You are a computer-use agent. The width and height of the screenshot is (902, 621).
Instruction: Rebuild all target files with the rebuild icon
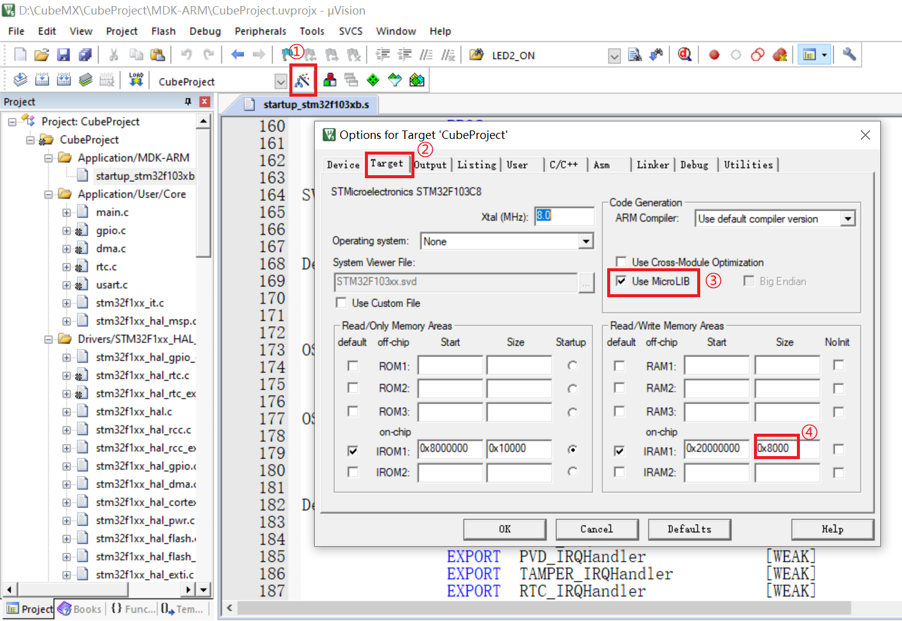point(64,79)
